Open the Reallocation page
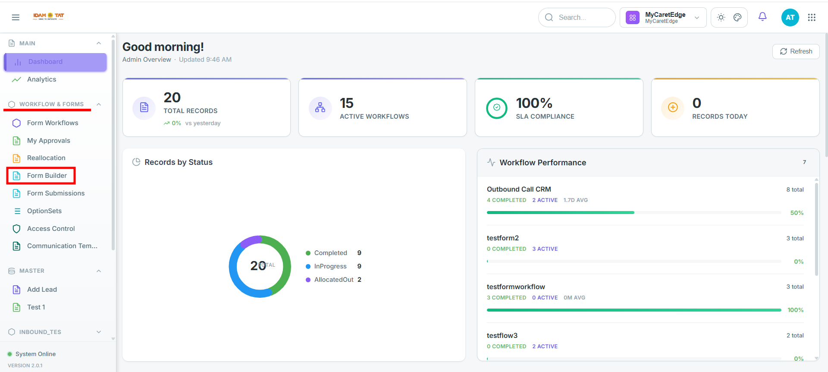The image size is (828, 372). [x=55, y=158]
